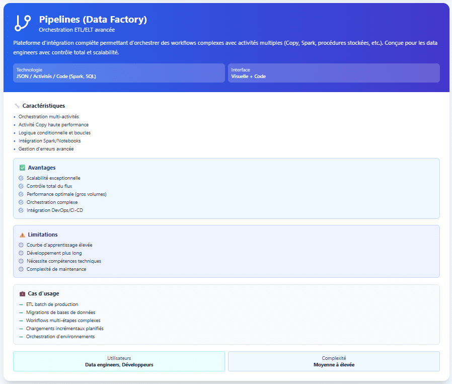The height and width of the screenshot is (384, 452).
Task: Select the Interface Visuelle + Code box
Action: pyautogui.click(x=333, y=73)
